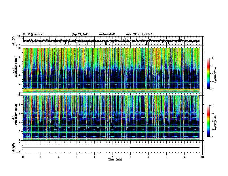Click the time axis tick label "4"

click(x=95, y=157)
